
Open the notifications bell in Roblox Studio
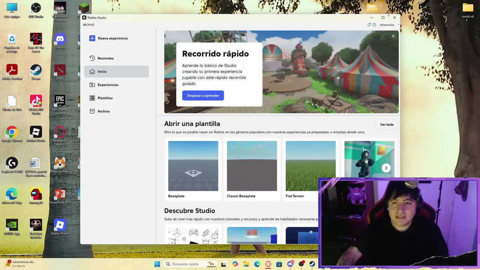point(369,25)
